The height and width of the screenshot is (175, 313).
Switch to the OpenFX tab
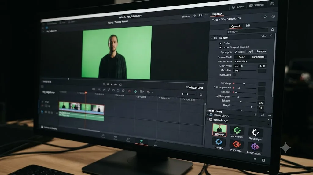click(x=236, y=26)
